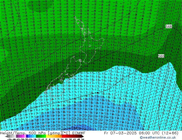Click the 560 height contour label
This screenshot has height=140, width=182.
161,56
